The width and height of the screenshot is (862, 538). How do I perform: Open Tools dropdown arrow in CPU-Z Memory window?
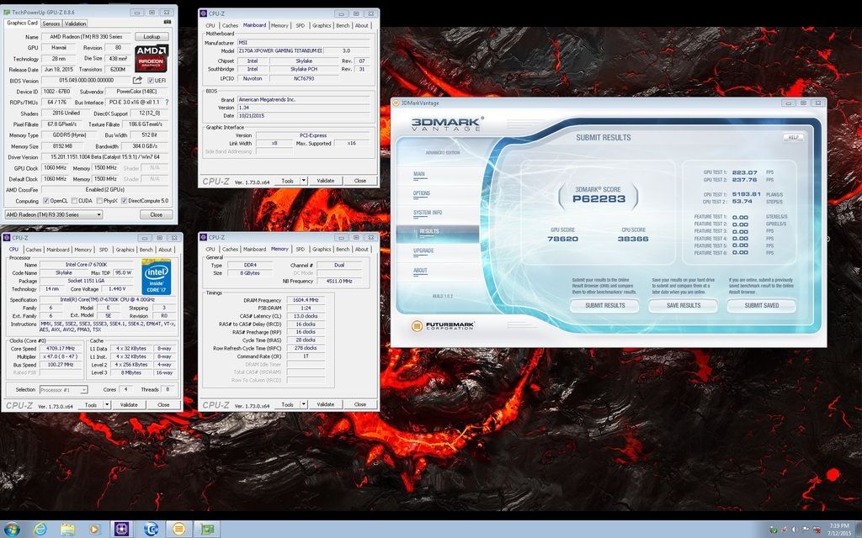coord(303,404)
